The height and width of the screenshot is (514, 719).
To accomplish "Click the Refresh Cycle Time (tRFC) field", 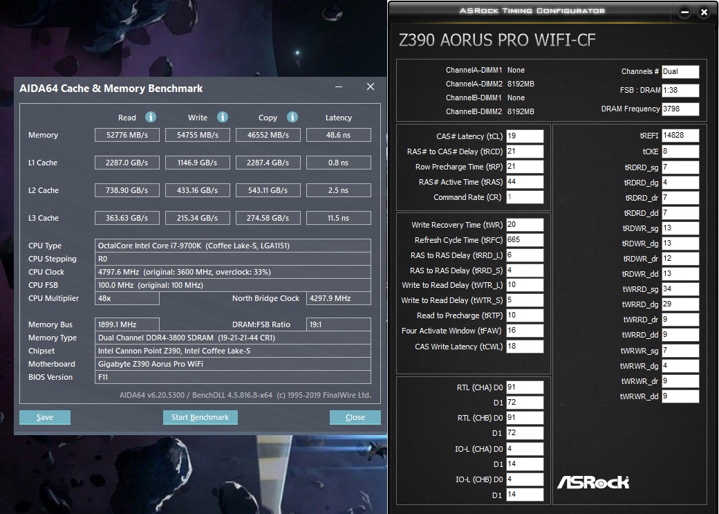I will (x=525, y=240).
